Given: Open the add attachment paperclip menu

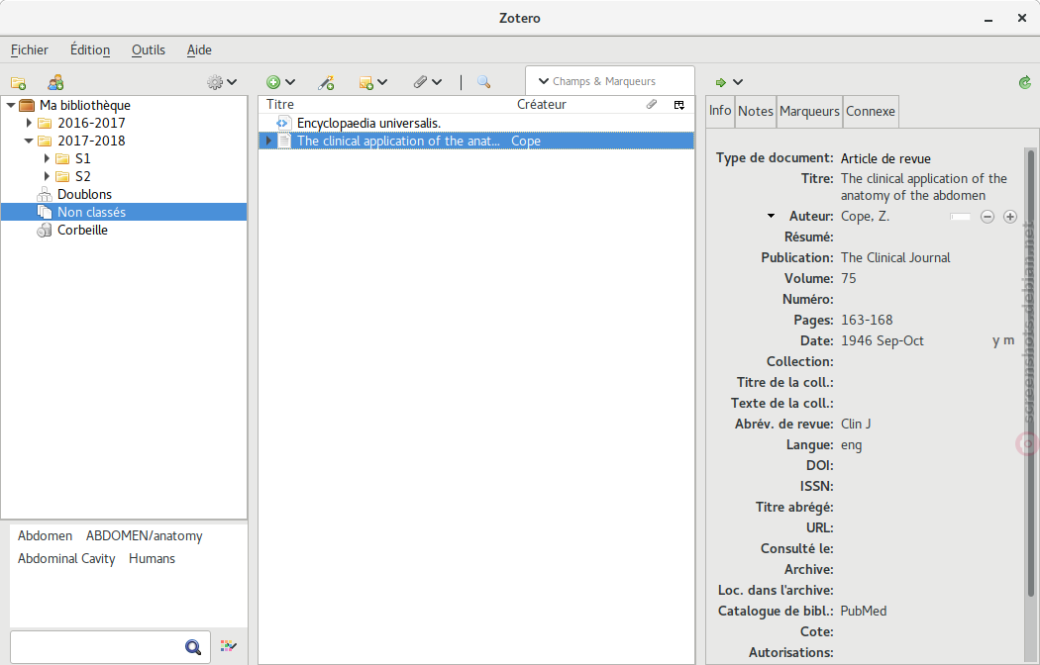Looking at the screenshot, I should 428,82.
